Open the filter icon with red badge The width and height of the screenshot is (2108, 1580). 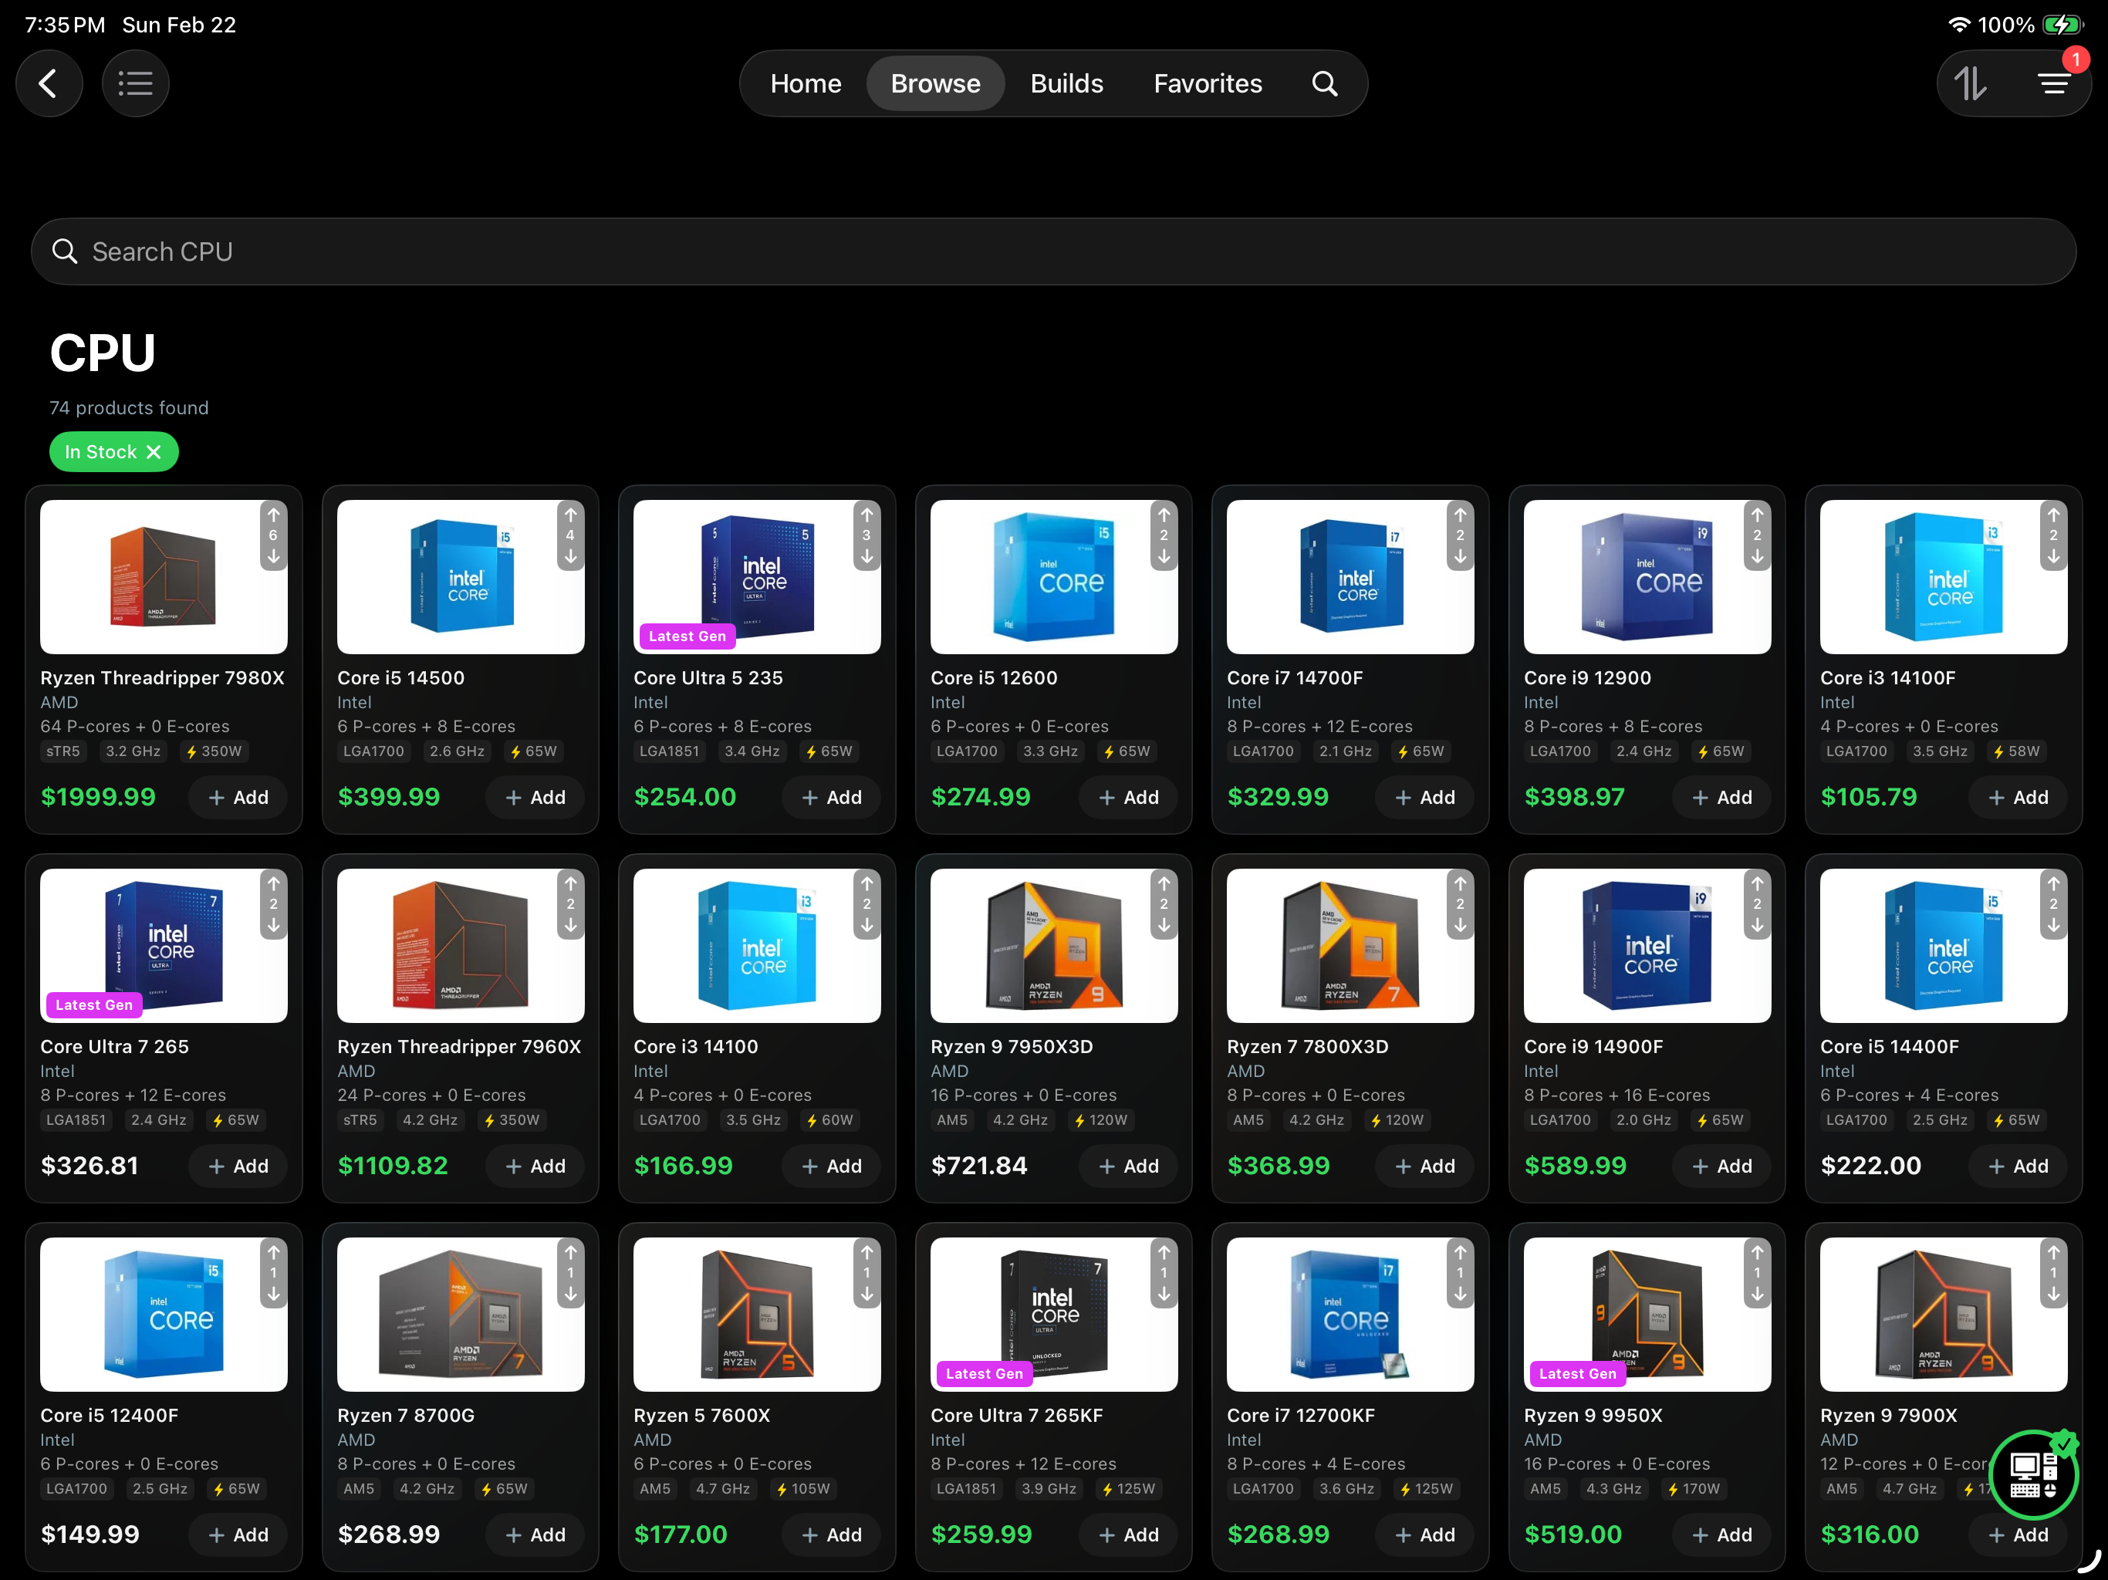2054,84
